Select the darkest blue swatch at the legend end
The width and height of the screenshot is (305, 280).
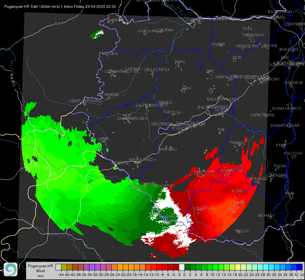click(x=300, y=267)
